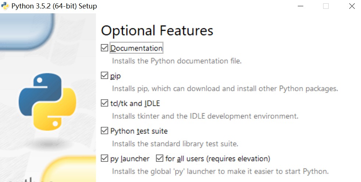
Task: Click the pip description text line
Action: click(x=225, y=89)
